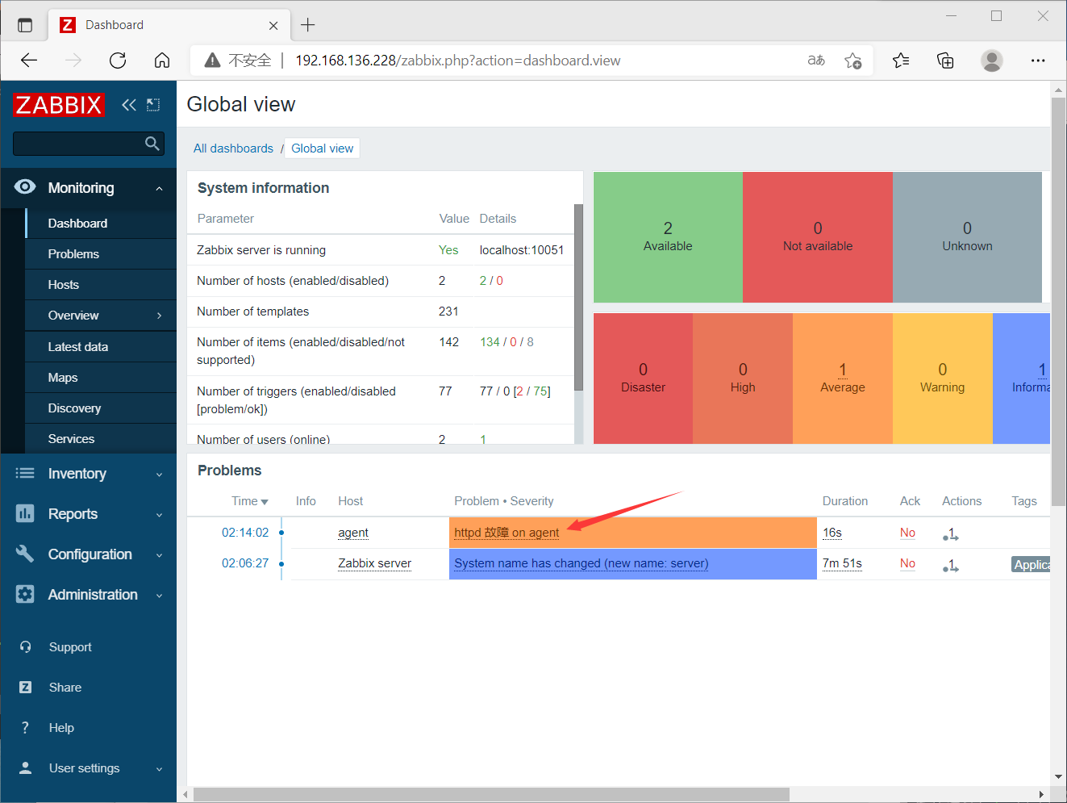1067x803 pixels.
Task: Expand the Reports menu section
Action: [x=160, y=515]
